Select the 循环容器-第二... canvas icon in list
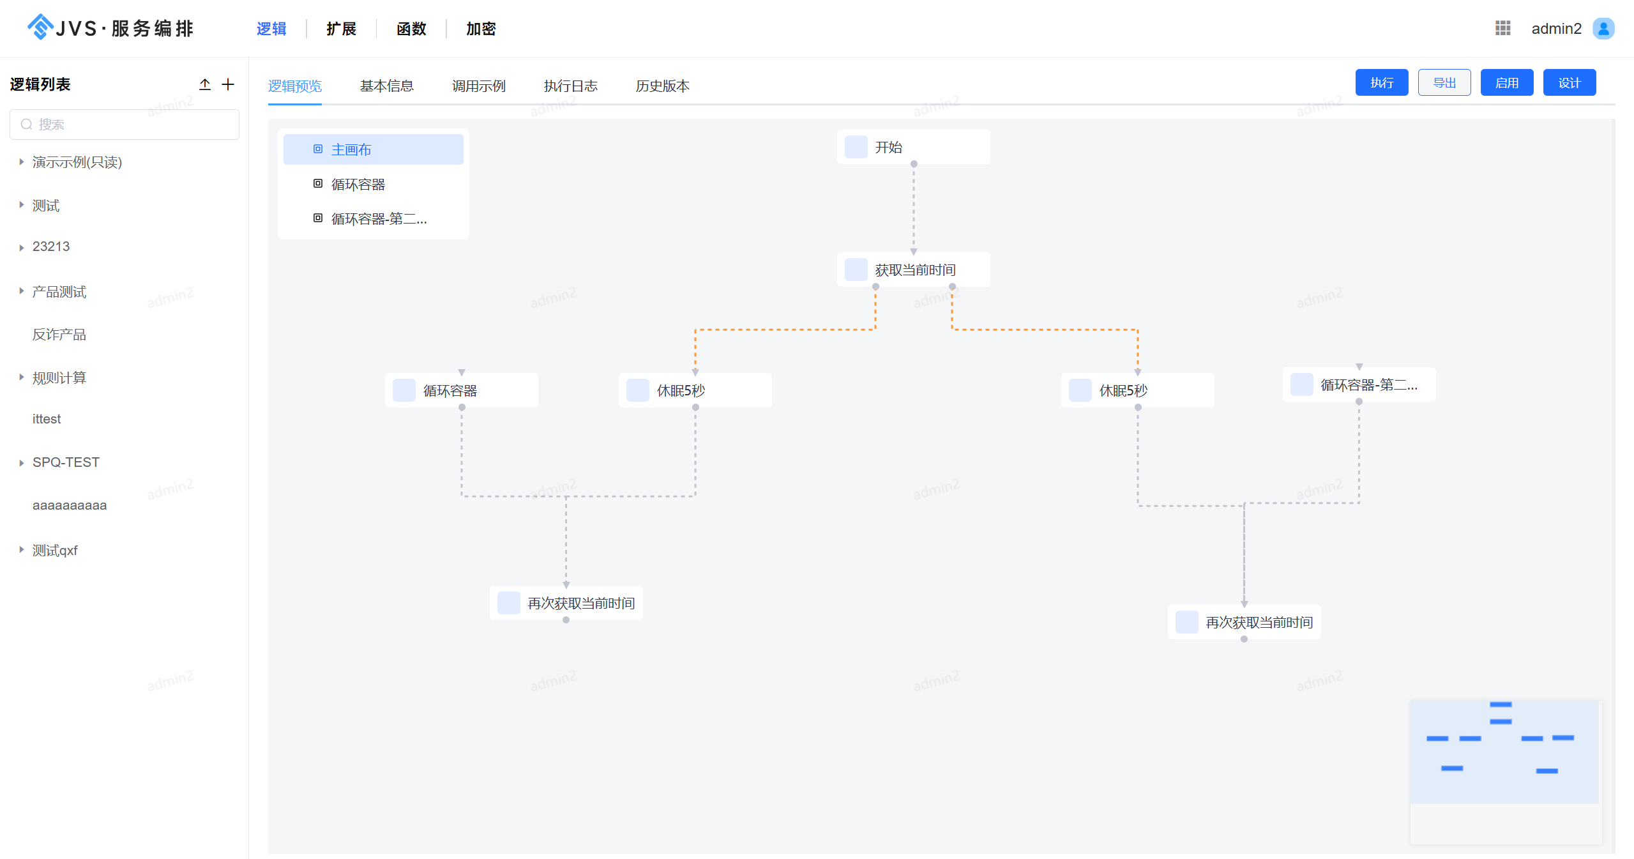This screenshot has width=1634, height=859. pos(317,218)
